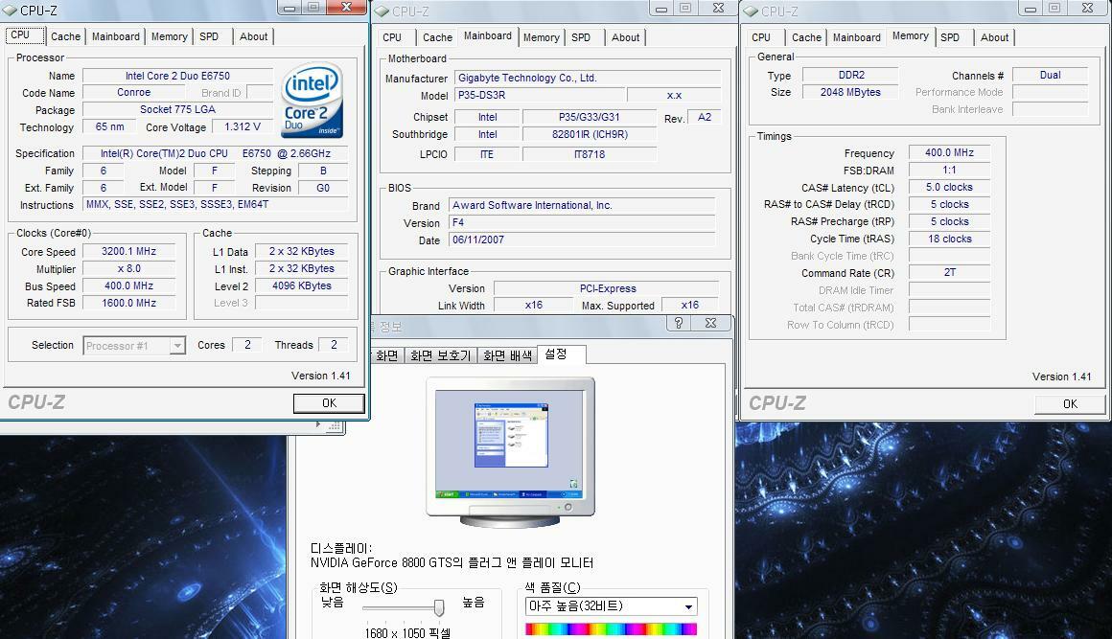The height and width of the screenshot is (639, 1112).
Task: Click the color spectrum bar
Action: coord(612,629)
